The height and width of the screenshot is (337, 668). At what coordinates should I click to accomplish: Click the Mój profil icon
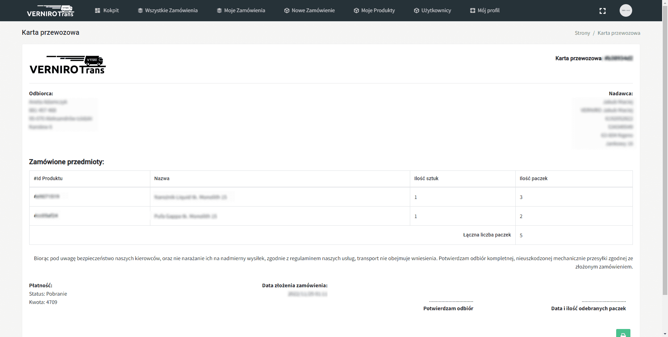[x=472, y=10]
